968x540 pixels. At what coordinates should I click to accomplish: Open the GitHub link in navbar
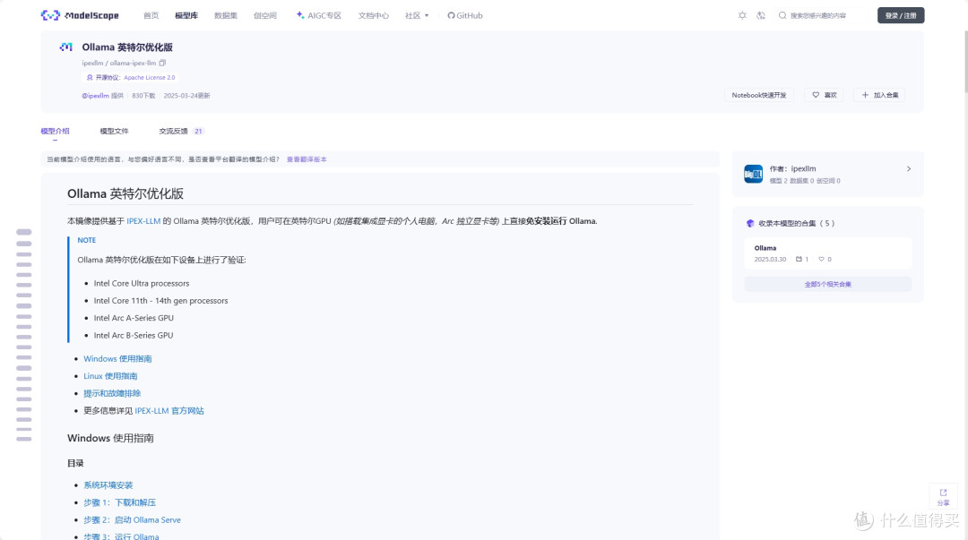click(465, 15)
